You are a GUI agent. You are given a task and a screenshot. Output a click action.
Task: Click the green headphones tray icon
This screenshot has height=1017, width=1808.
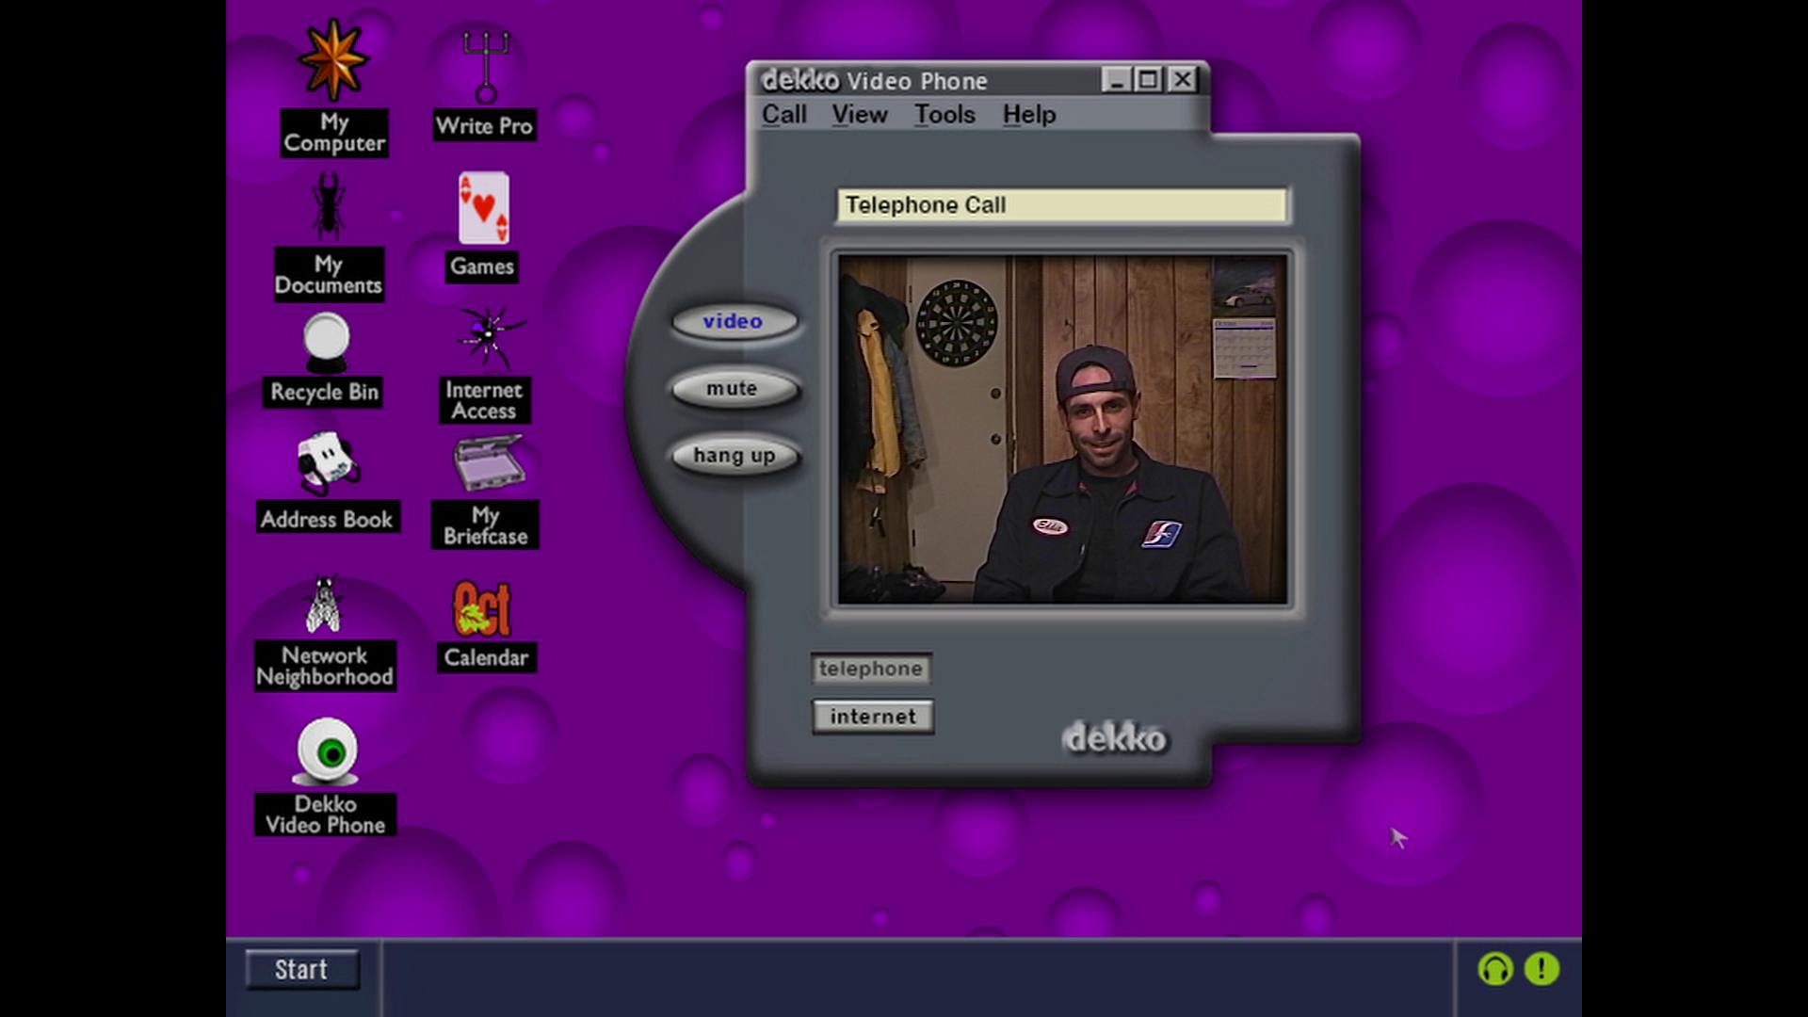click(x=1495, y=969)
